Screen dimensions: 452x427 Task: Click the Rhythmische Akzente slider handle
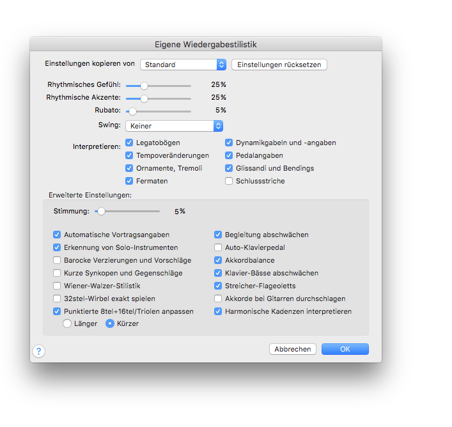tap(144, 98)
